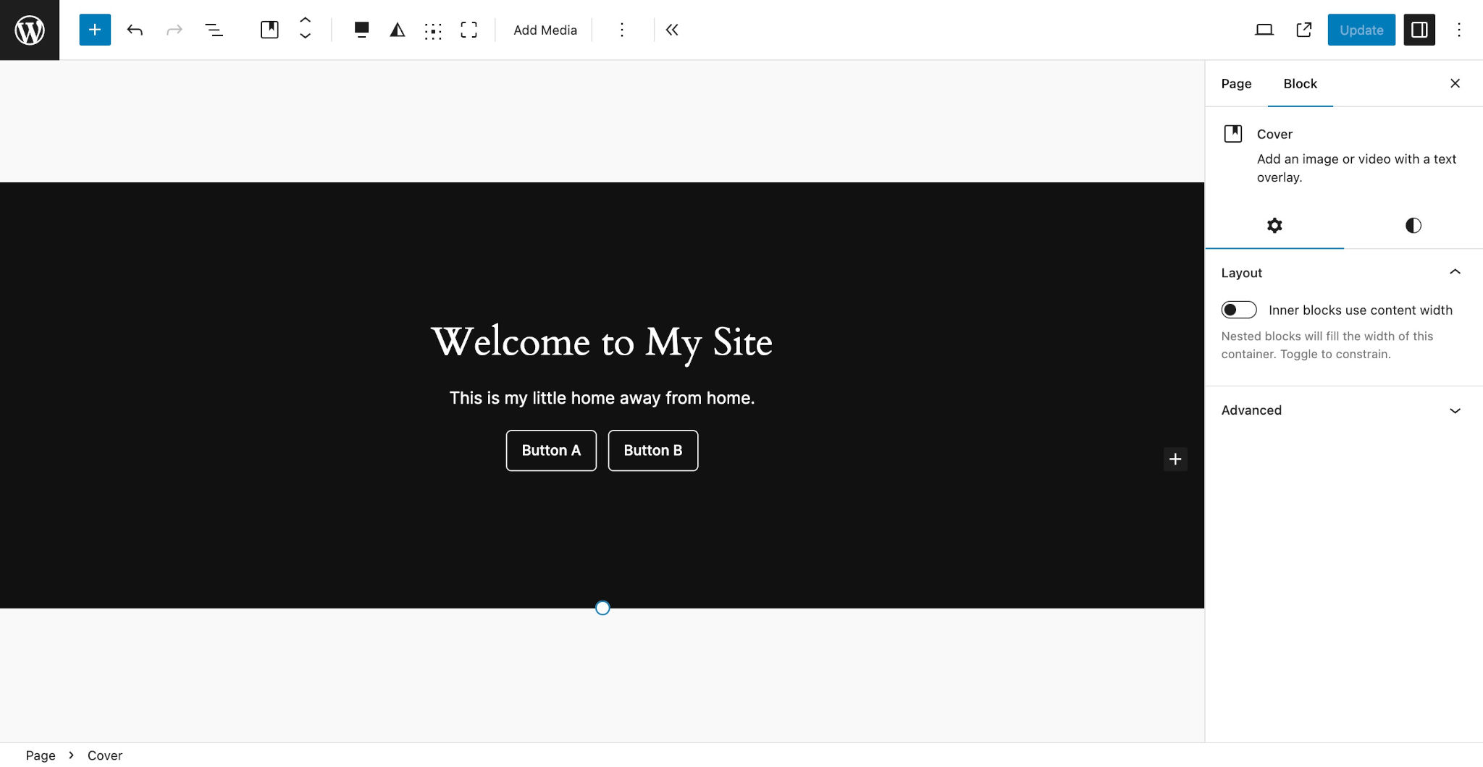Apply a duotone filter

click(x=397, y=30)
